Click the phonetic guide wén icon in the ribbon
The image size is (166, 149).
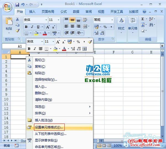(55, 33)
